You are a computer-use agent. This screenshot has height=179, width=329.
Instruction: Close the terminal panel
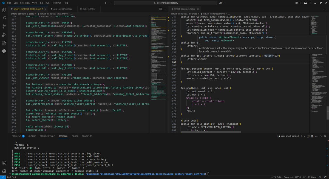[x=326, y=136]
